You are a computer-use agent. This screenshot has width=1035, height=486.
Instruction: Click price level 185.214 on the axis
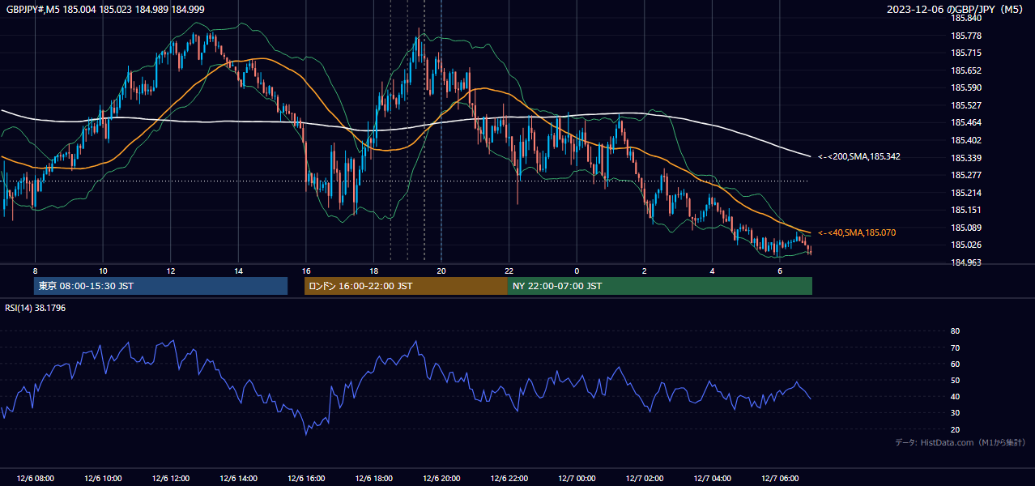[x=965, y=193]
